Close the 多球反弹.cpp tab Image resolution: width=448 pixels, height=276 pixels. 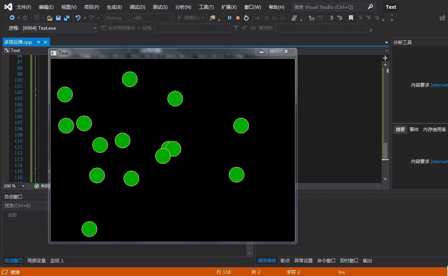point(45,42)
